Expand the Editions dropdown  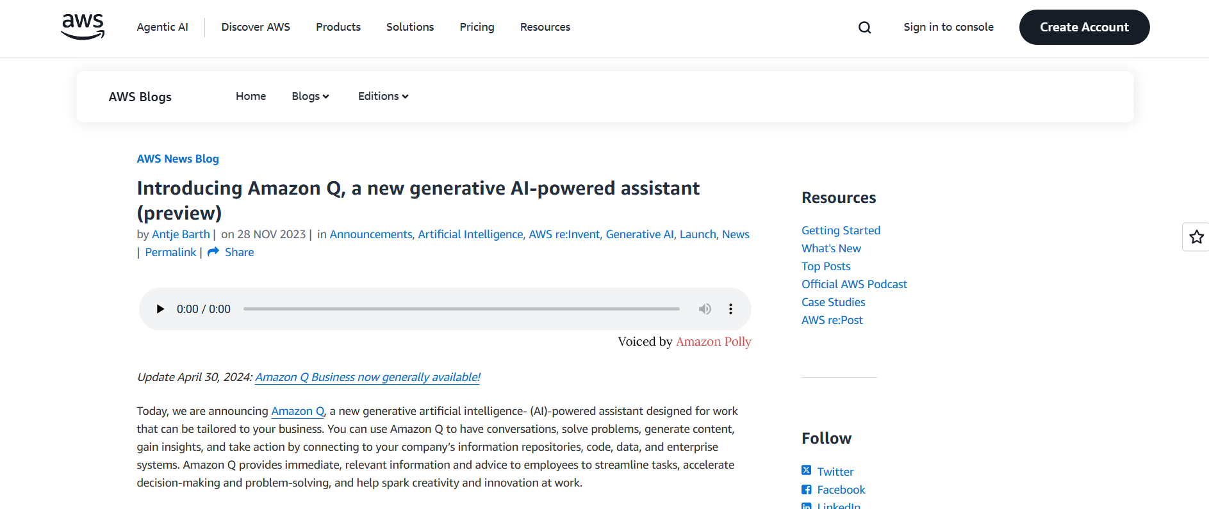click(x=382, y=96)
